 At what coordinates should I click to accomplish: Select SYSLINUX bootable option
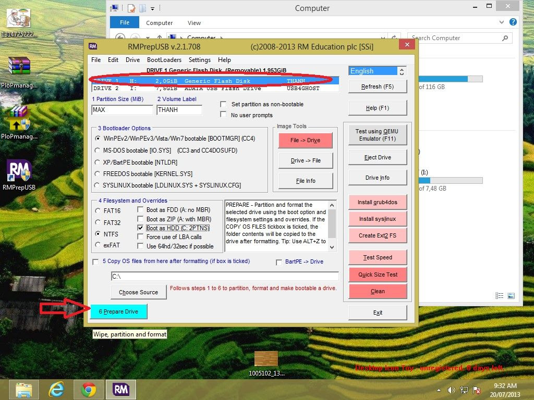(97, 185)
